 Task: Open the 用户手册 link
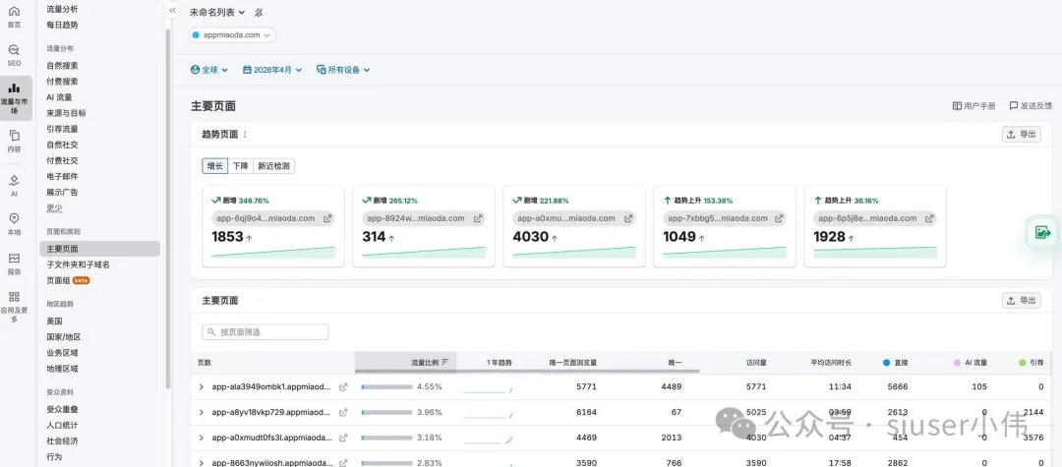point(973,106)
